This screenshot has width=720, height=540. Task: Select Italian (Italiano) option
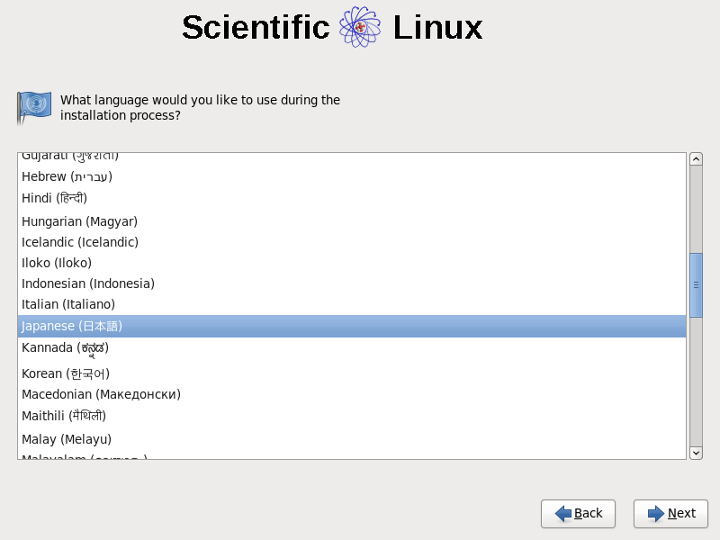point(68,304)
